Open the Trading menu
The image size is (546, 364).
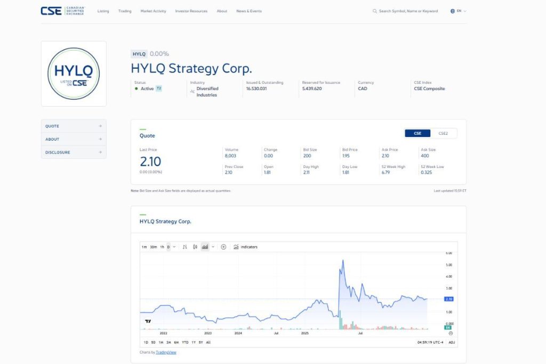125,11
